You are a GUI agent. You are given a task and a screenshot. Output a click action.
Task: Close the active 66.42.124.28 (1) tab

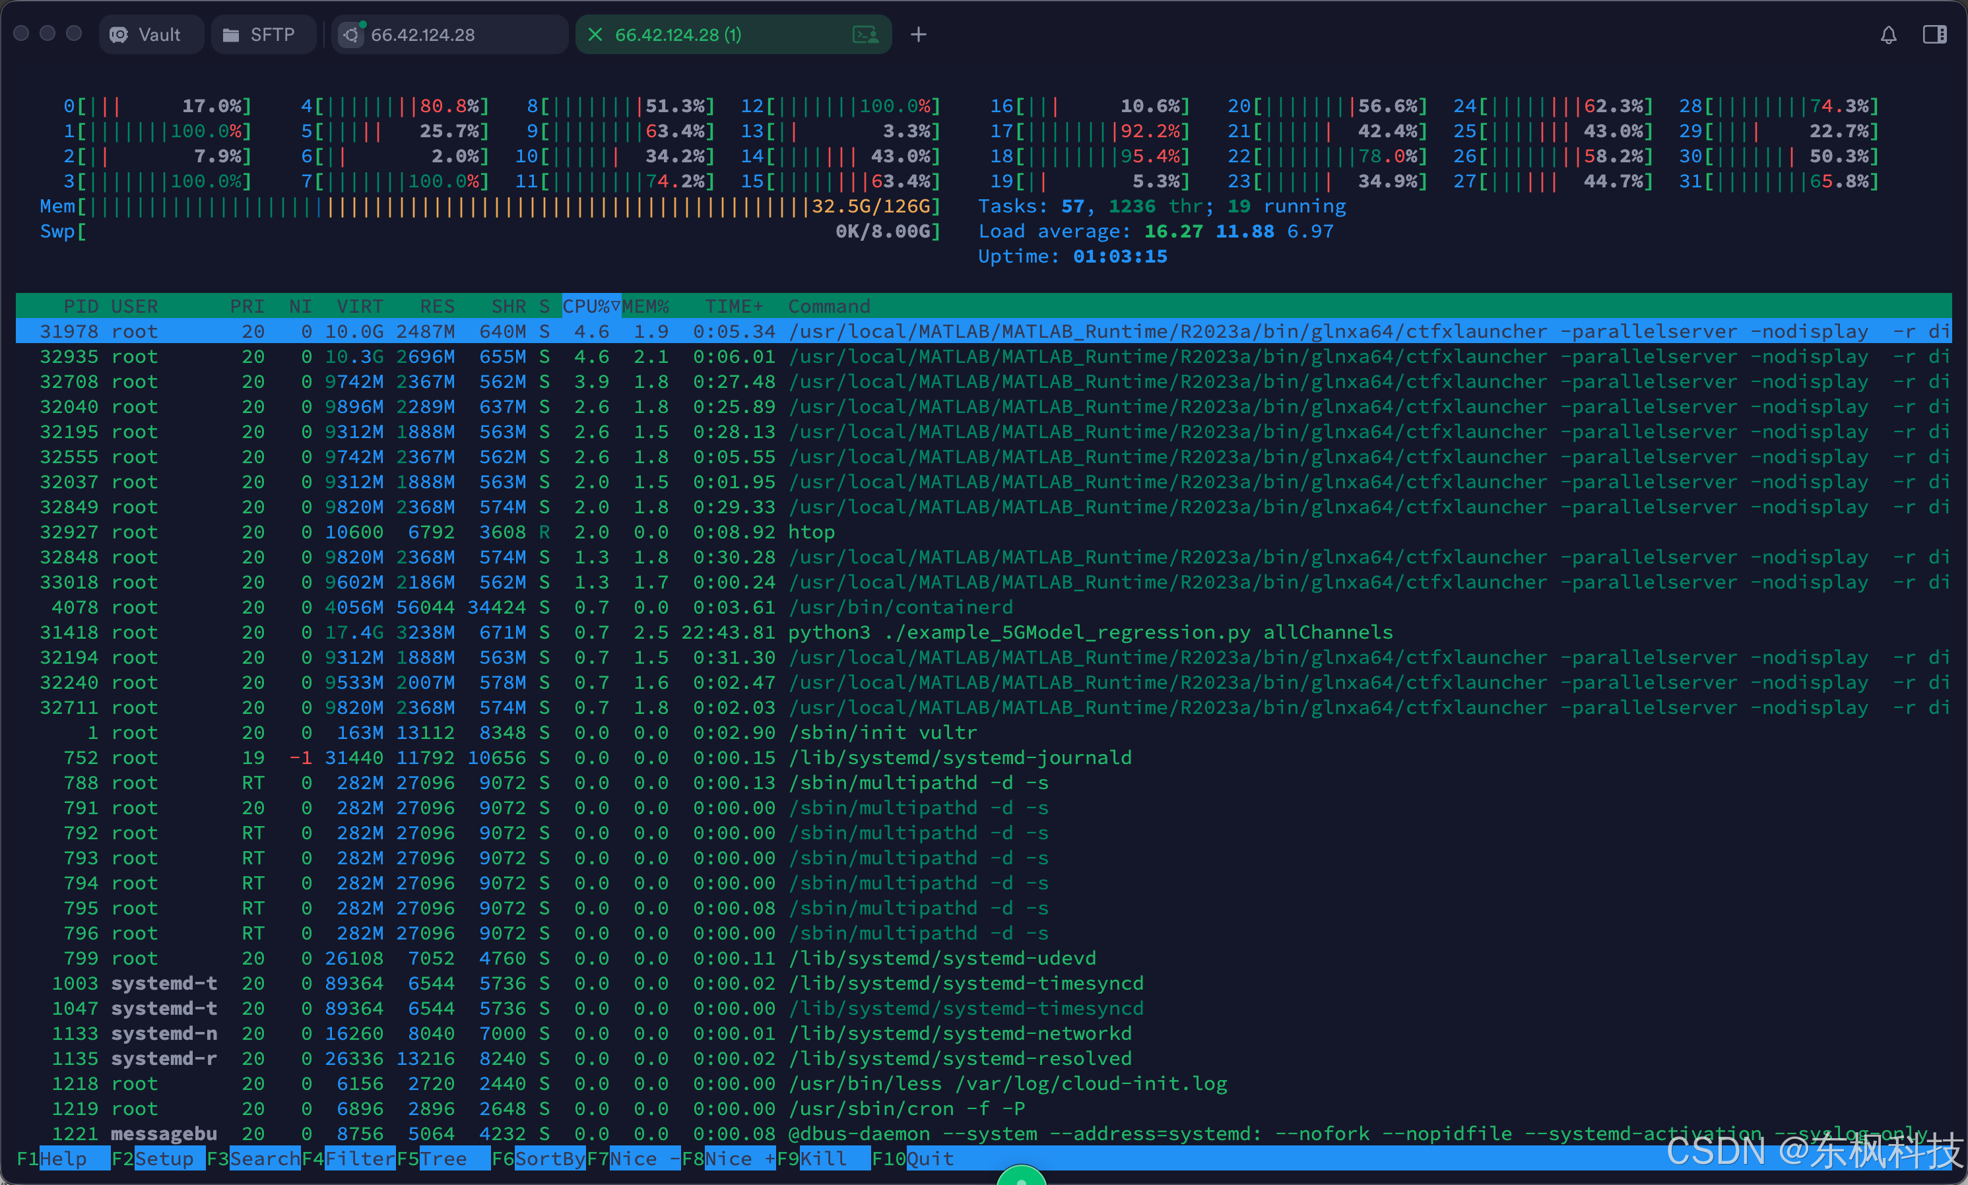point(595,35)
